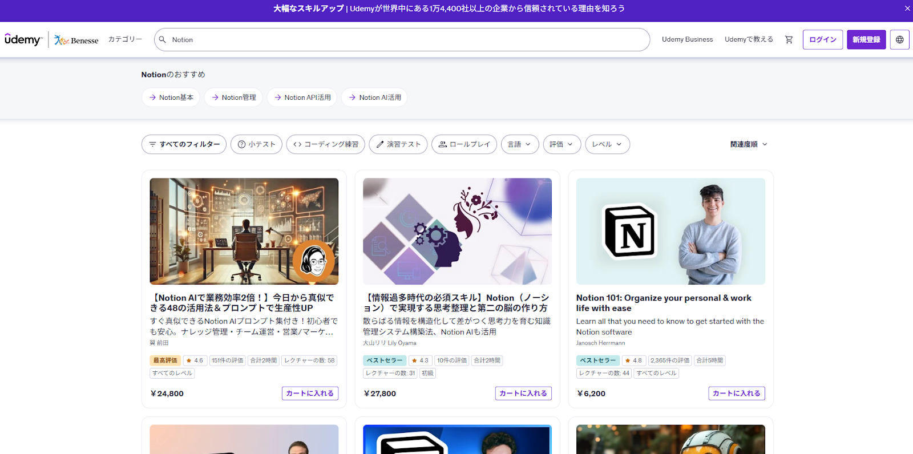Screen dimensions: 913x454
Task: Focus the Notion search field
Action: pyautogui.click(x=402, y=40)
